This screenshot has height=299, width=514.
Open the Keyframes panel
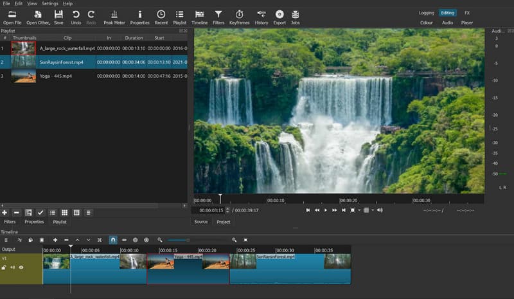tap(239, 17)
